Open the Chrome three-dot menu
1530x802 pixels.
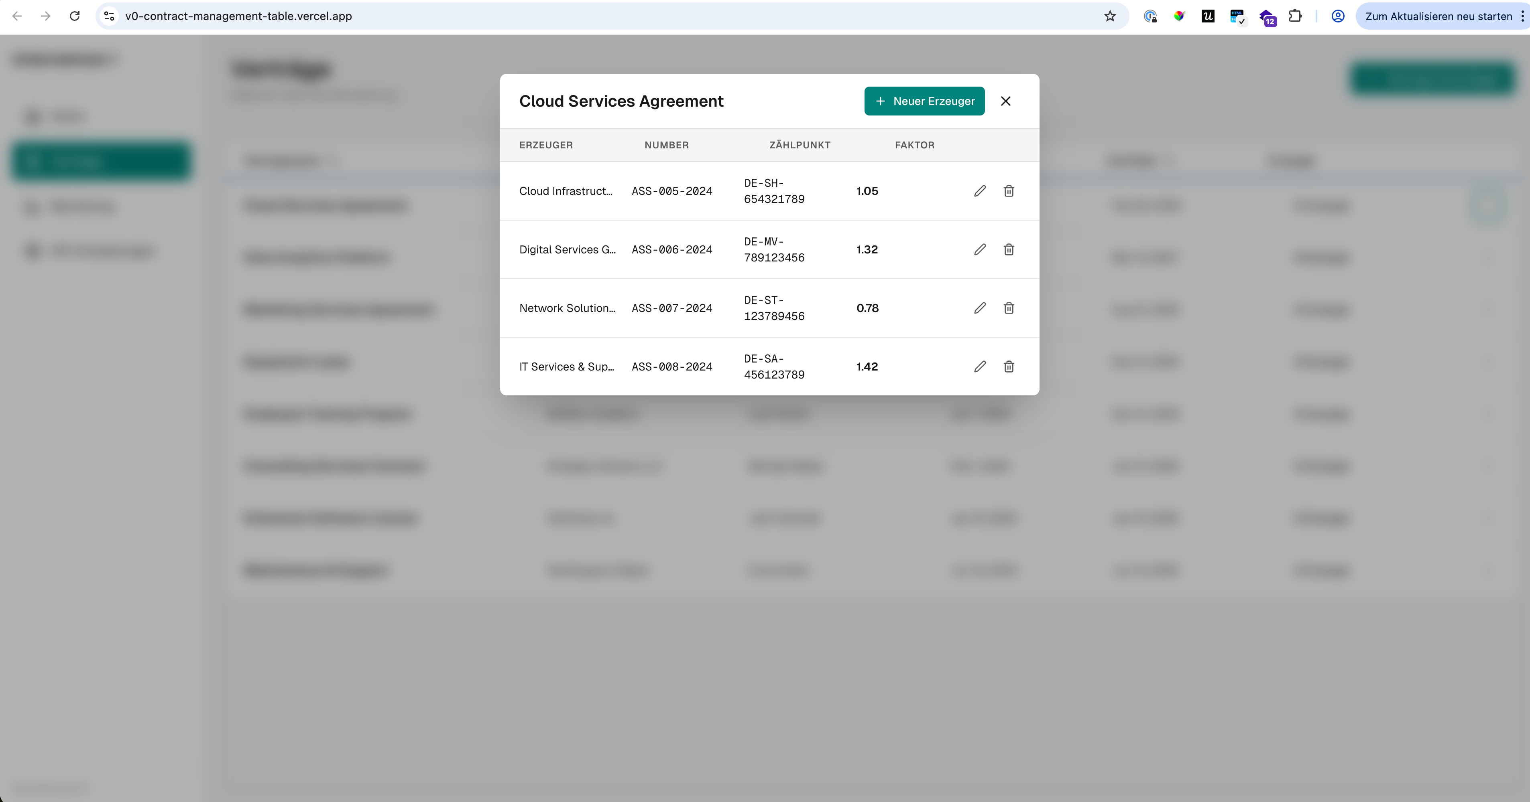(x=1522, y=16)
